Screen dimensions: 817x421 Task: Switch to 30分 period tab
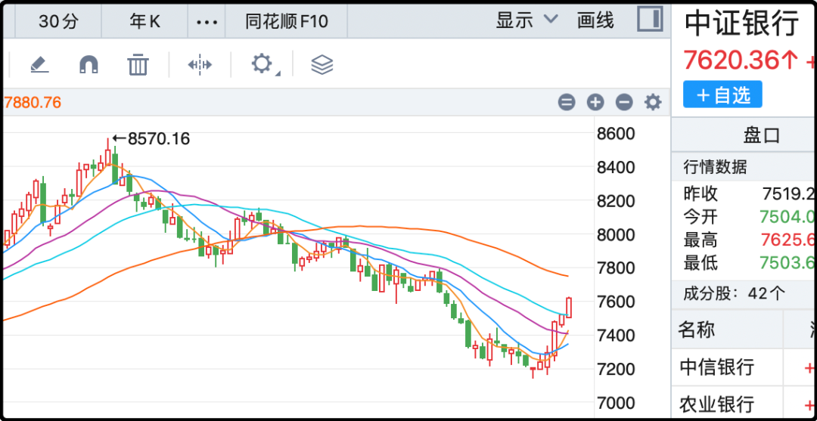[x=58, y=21]
